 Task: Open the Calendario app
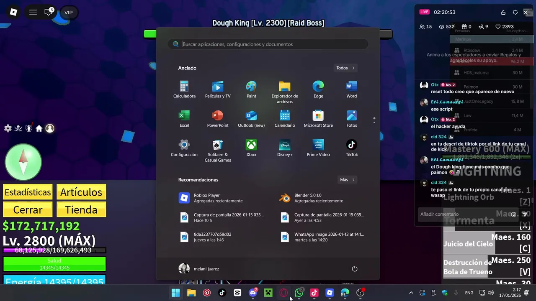(285, 119)
